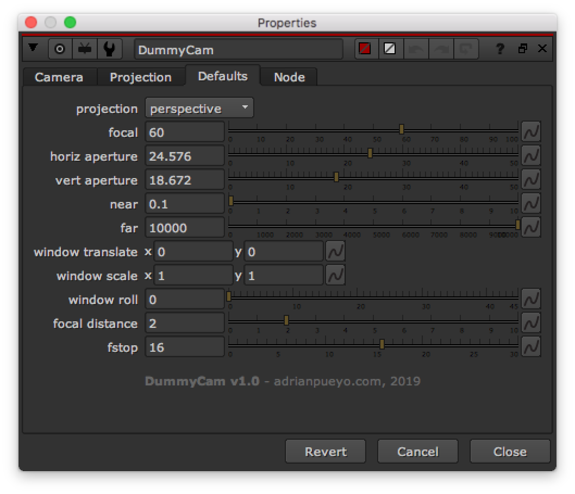Click the float-panel icon near the close button
The image size is (575, 494).
pyautogui.click(x=523, y=49)
